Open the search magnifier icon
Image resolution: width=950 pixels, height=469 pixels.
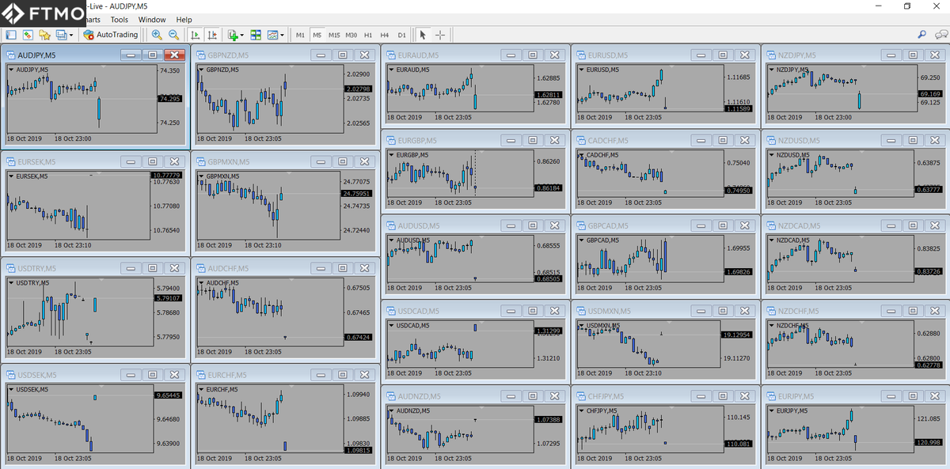pos(921,35)
